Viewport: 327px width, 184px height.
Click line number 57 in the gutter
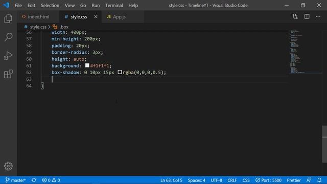point(29,39)
